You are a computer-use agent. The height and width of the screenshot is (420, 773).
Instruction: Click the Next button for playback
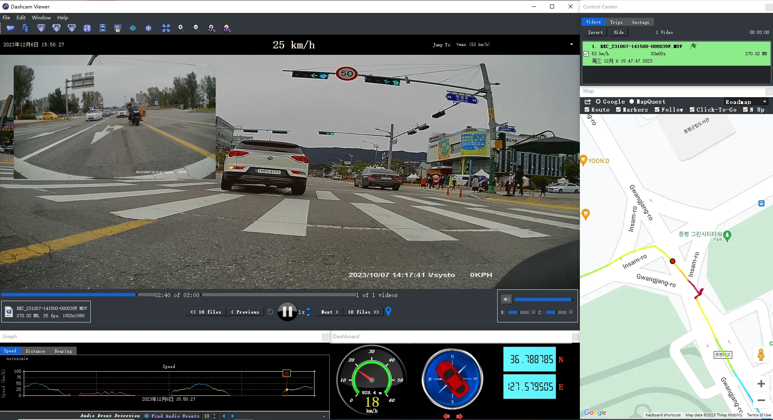tap(328, 312)
